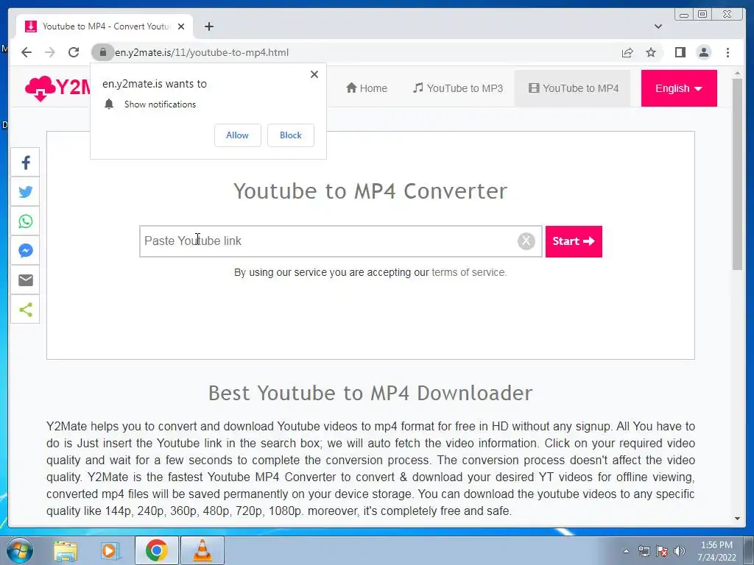Image resolution: width=754 pixels, height=565 pixels.
Task: Open Chrome profile menu
Action: (x=703, y=52)
